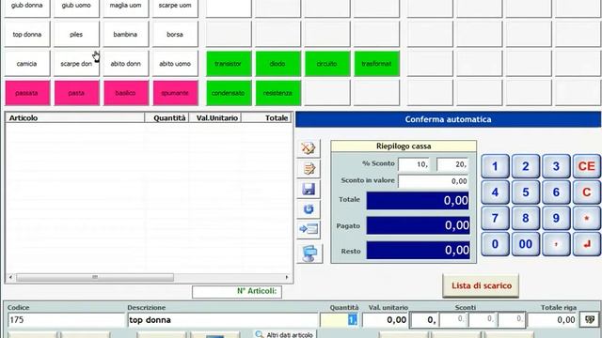Click the Val.Unitario column header
The image size is (602, 338).
click(215, 118)
